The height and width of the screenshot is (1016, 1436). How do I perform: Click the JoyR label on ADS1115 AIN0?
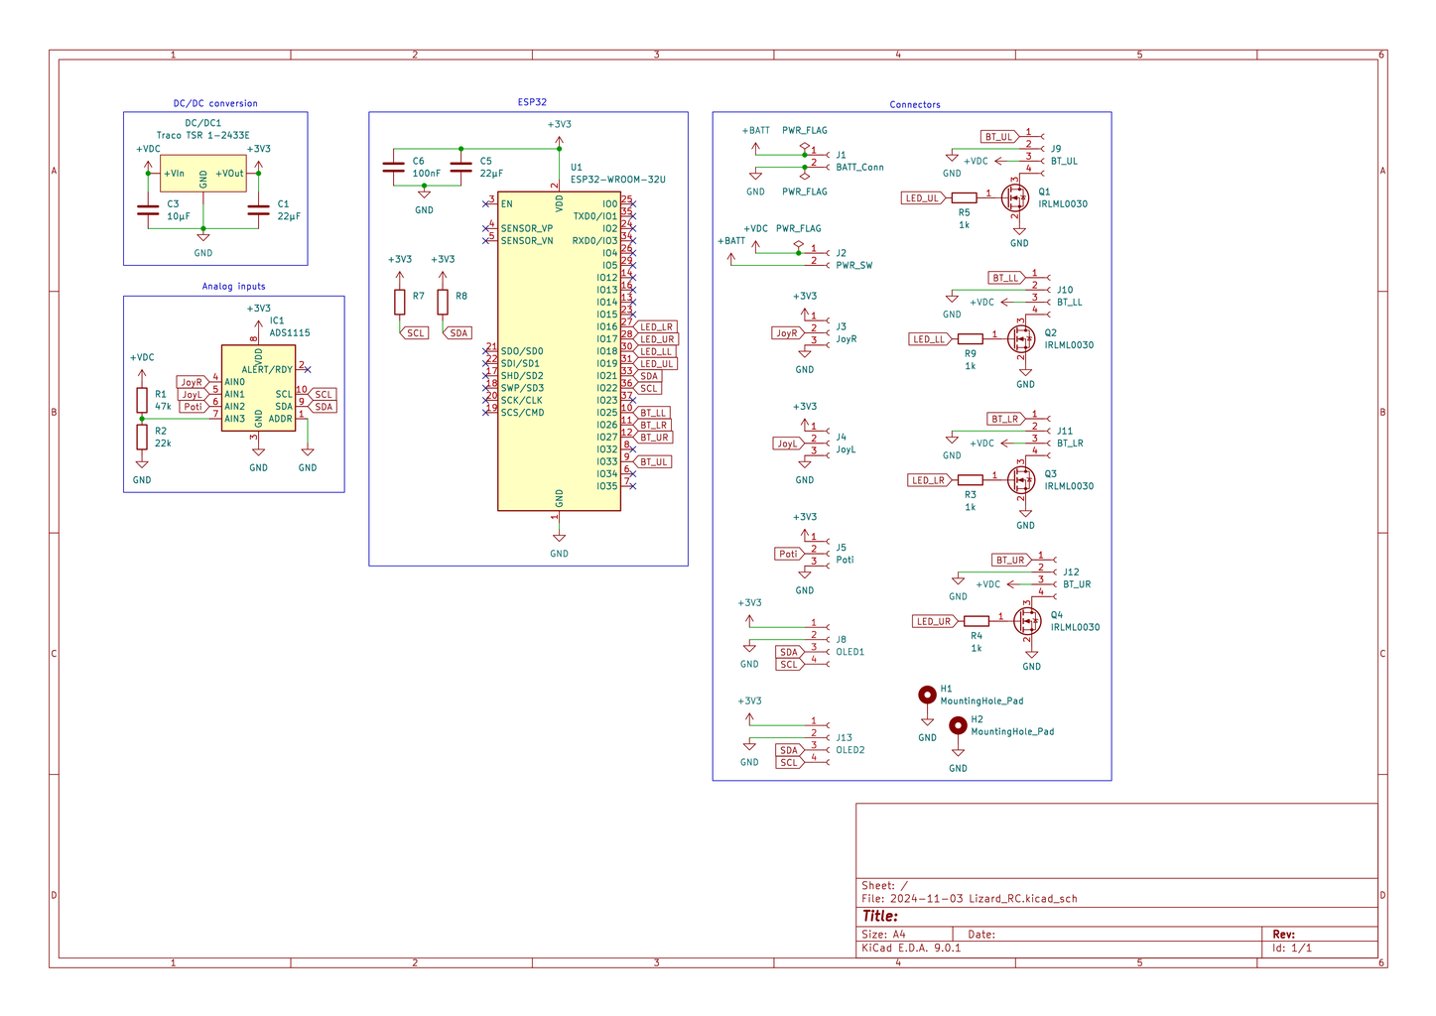(192, 382)
